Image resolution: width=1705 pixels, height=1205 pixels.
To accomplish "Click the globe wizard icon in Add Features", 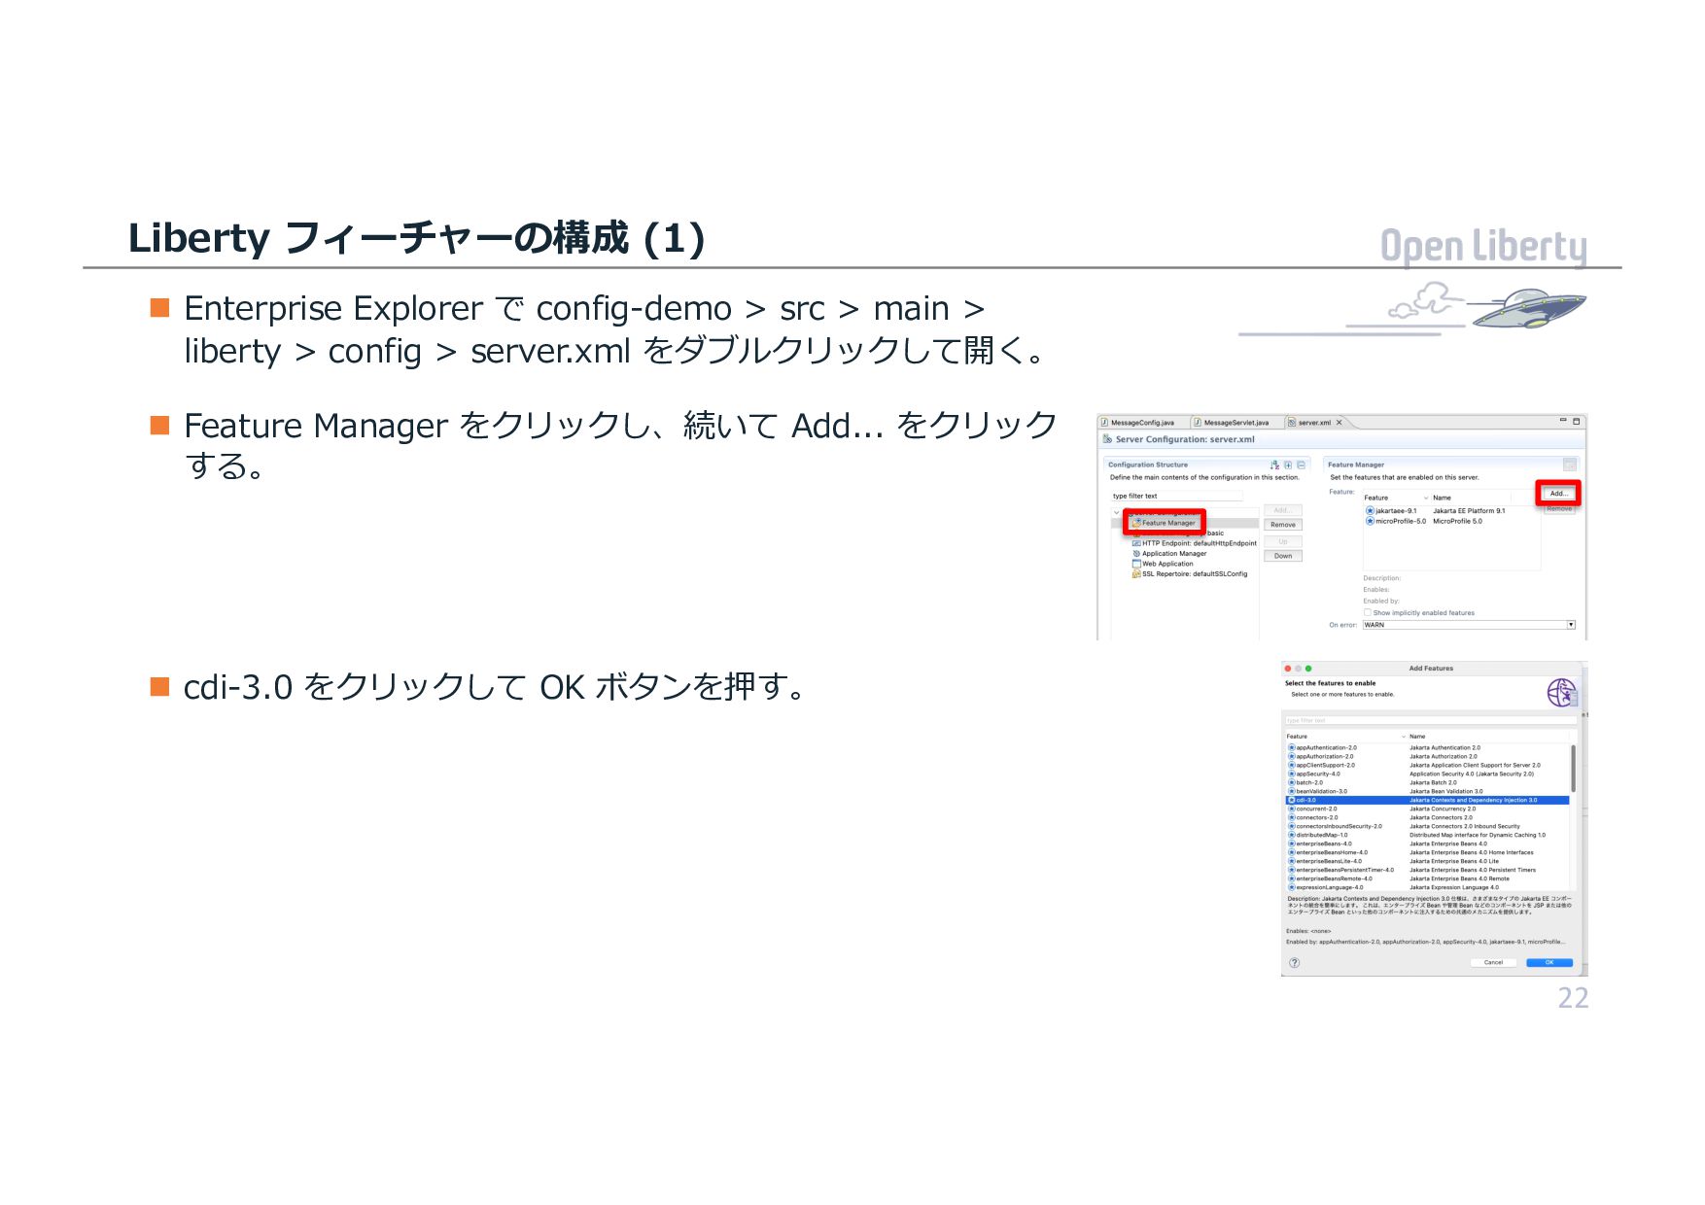I will click(1562, 693).
